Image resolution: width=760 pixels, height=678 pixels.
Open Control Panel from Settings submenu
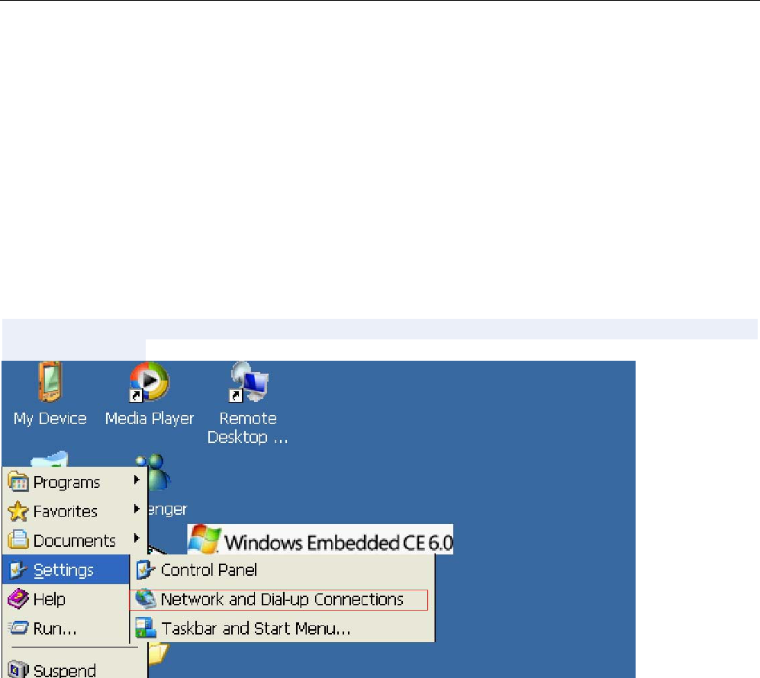(282, 570)
